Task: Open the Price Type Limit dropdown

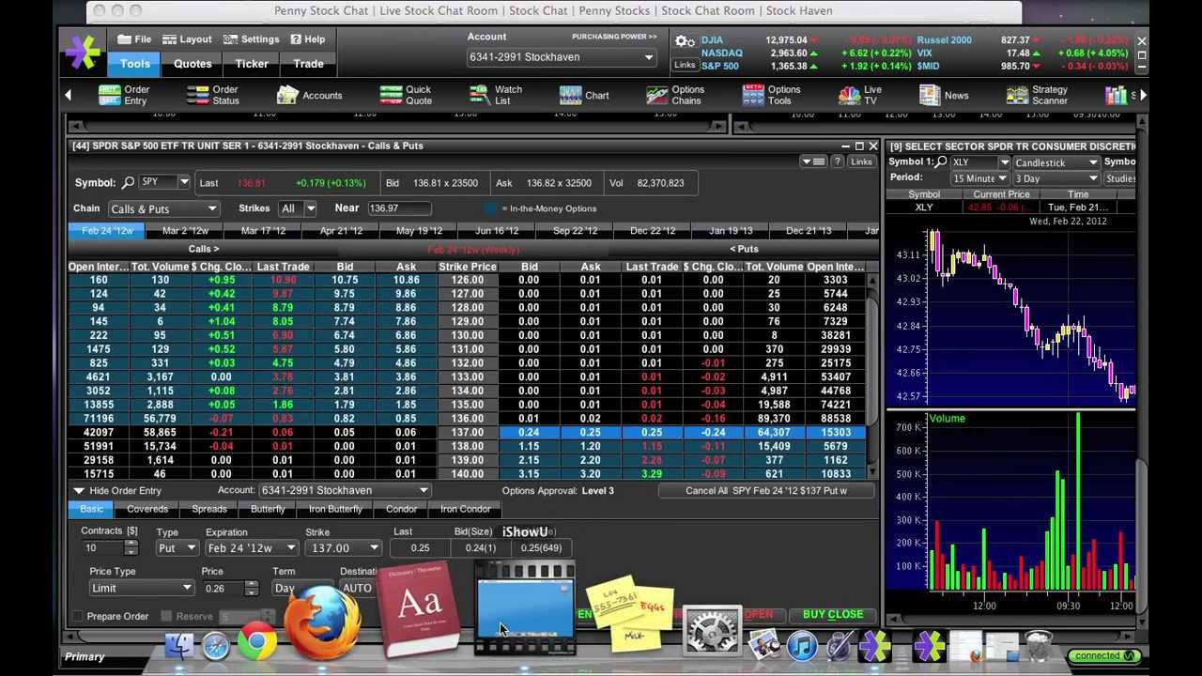Action: [x=141, y=588]
